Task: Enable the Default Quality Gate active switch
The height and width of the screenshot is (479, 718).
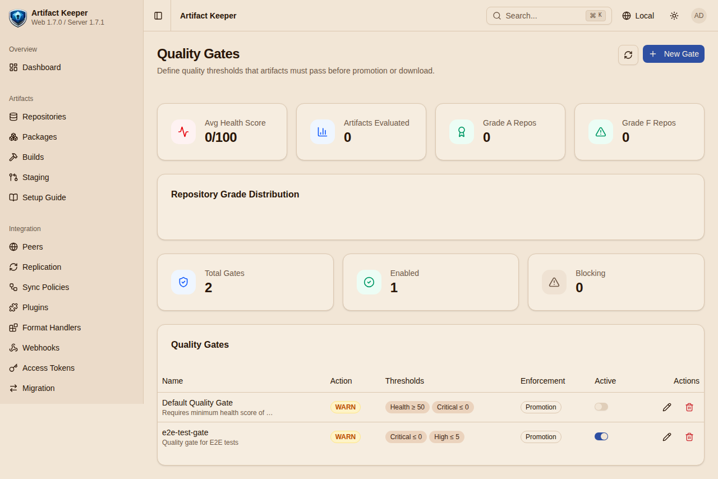Action: tap(601, 407)
